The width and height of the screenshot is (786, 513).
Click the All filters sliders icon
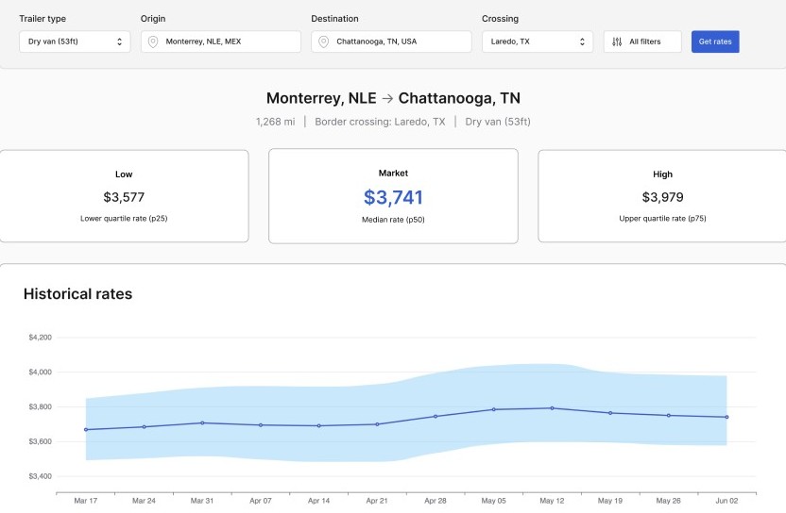617,41
